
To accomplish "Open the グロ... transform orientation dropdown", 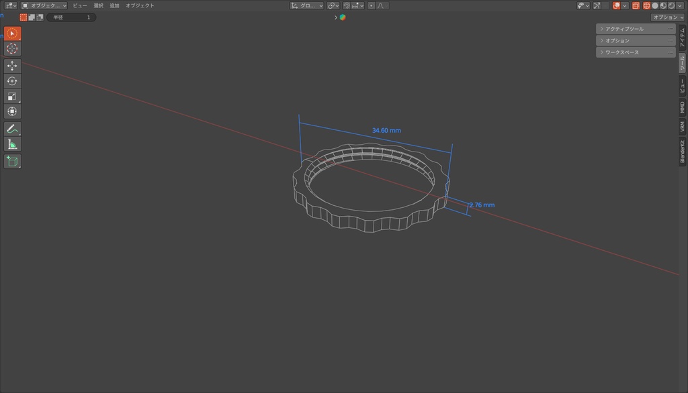I will [306, 5].
